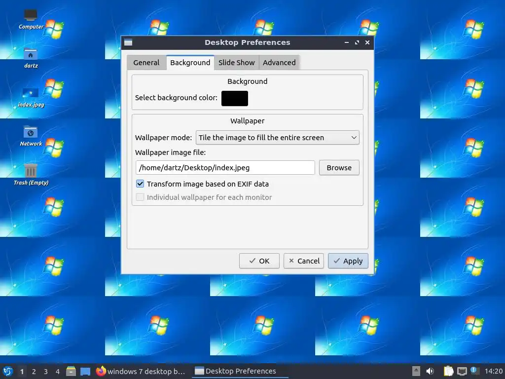Switch to the General tab

(146, 63)
